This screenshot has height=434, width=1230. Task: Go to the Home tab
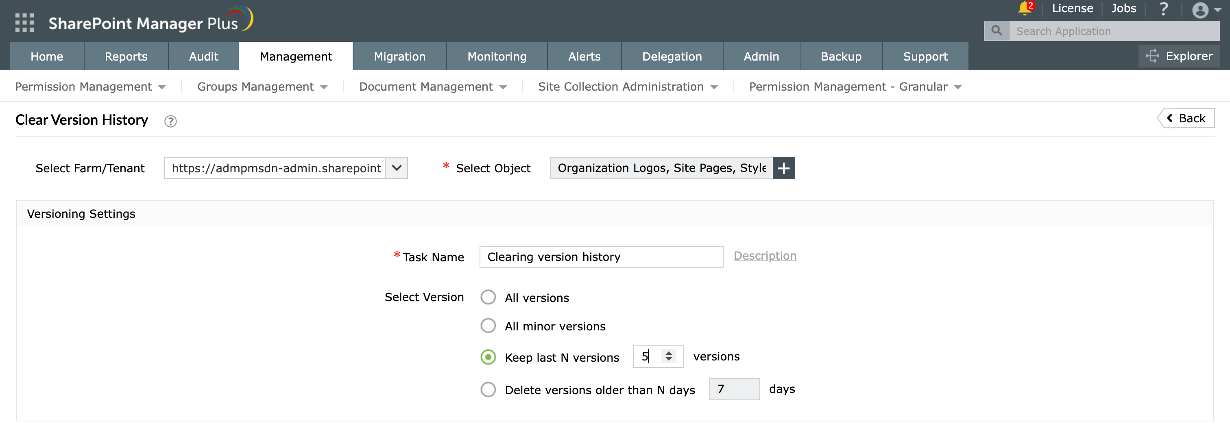[47, 56]
